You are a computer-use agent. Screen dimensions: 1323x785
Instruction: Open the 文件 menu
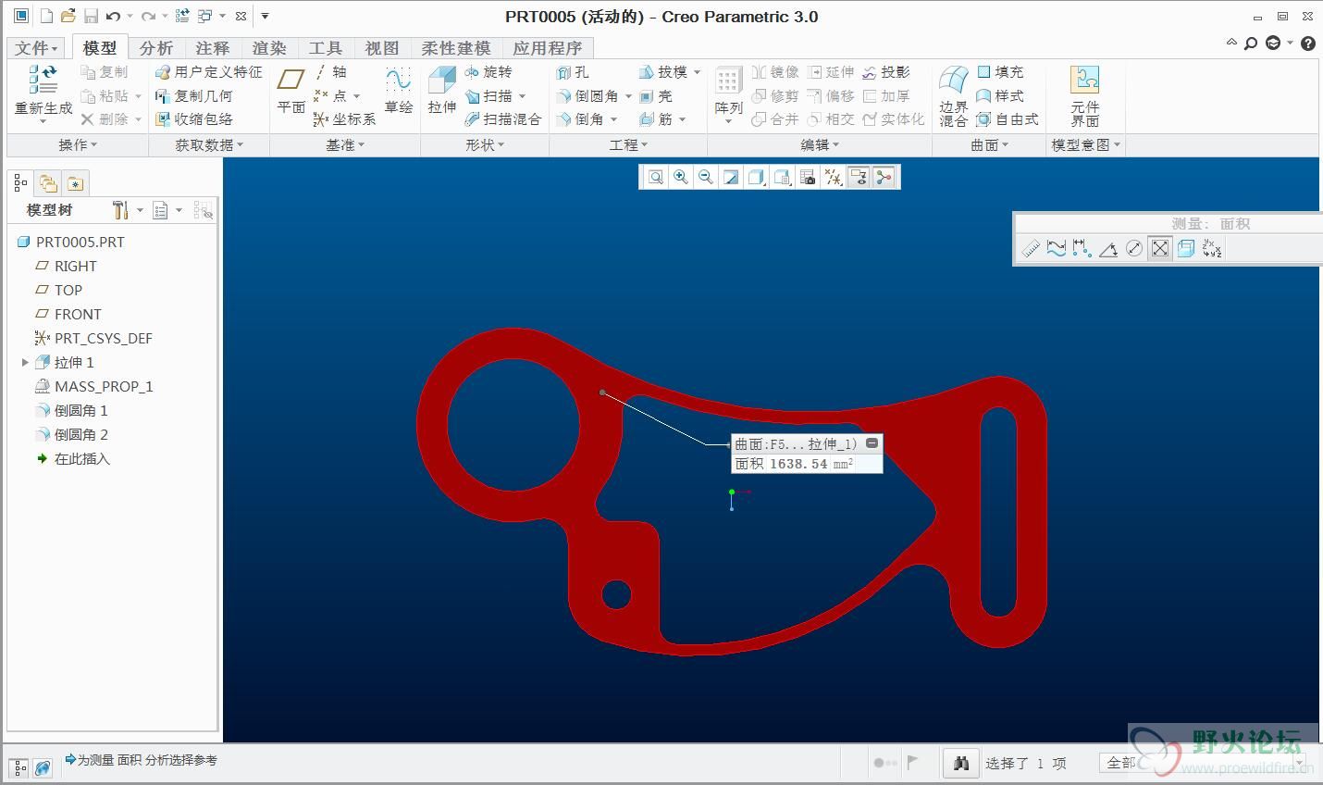[36, 48]
